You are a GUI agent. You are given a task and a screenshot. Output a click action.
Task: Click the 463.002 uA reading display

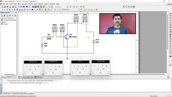33,62
